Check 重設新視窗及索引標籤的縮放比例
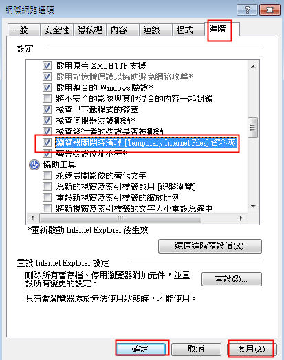This screenshot has height=360, width=284. click(47, 197)
